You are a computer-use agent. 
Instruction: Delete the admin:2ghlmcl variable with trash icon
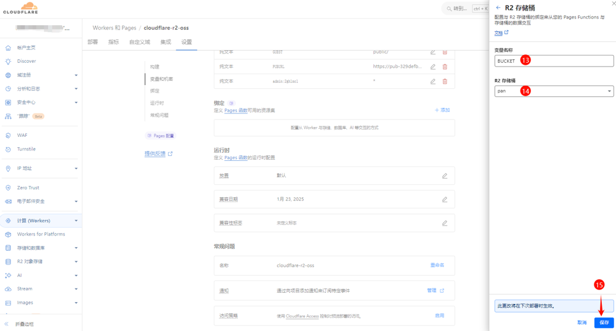tap(445, 81)
